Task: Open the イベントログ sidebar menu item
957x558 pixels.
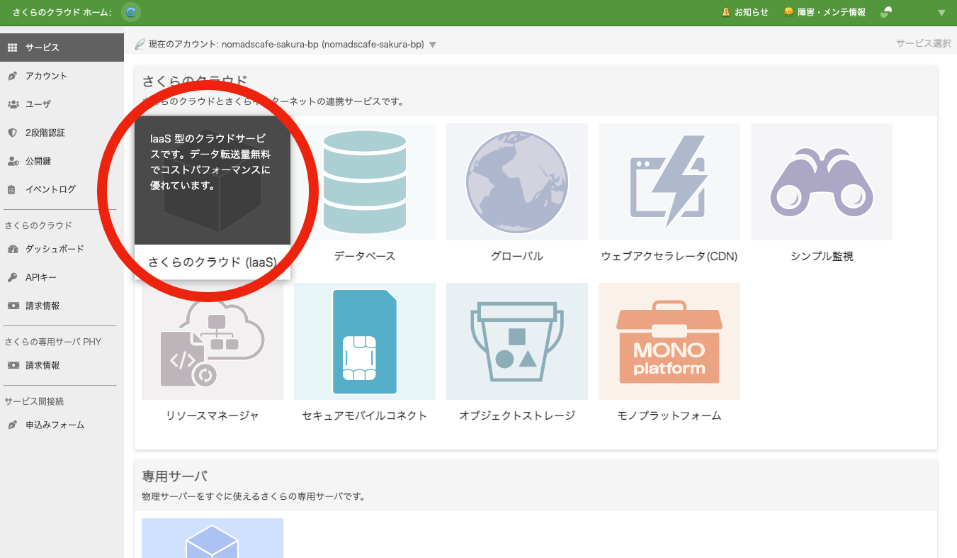Action: [62, 189]
